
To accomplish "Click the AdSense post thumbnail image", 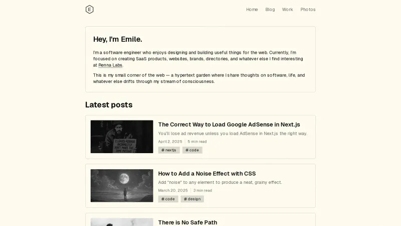I will [122, 137].
